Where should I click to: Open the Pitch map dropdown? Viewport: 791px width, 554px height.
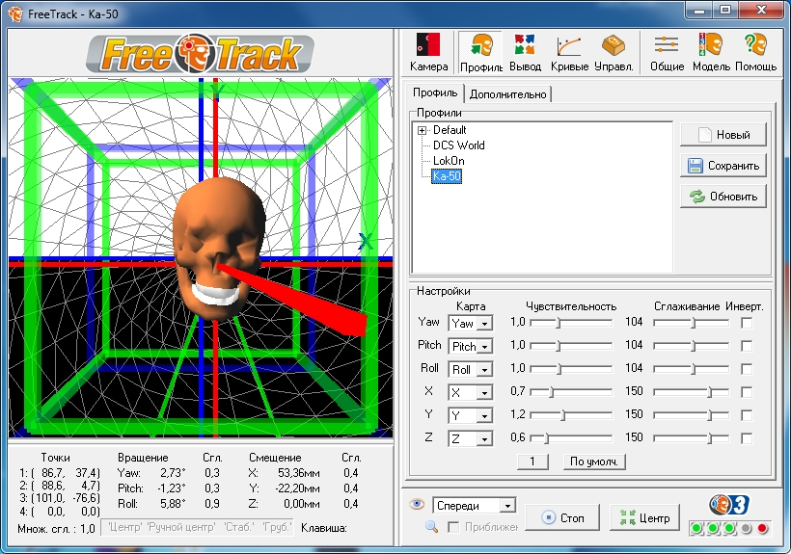coord(484,347)
